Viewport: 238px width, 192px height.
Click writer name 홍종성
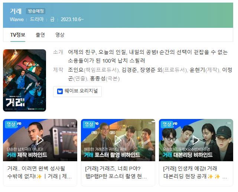point(98,79)
